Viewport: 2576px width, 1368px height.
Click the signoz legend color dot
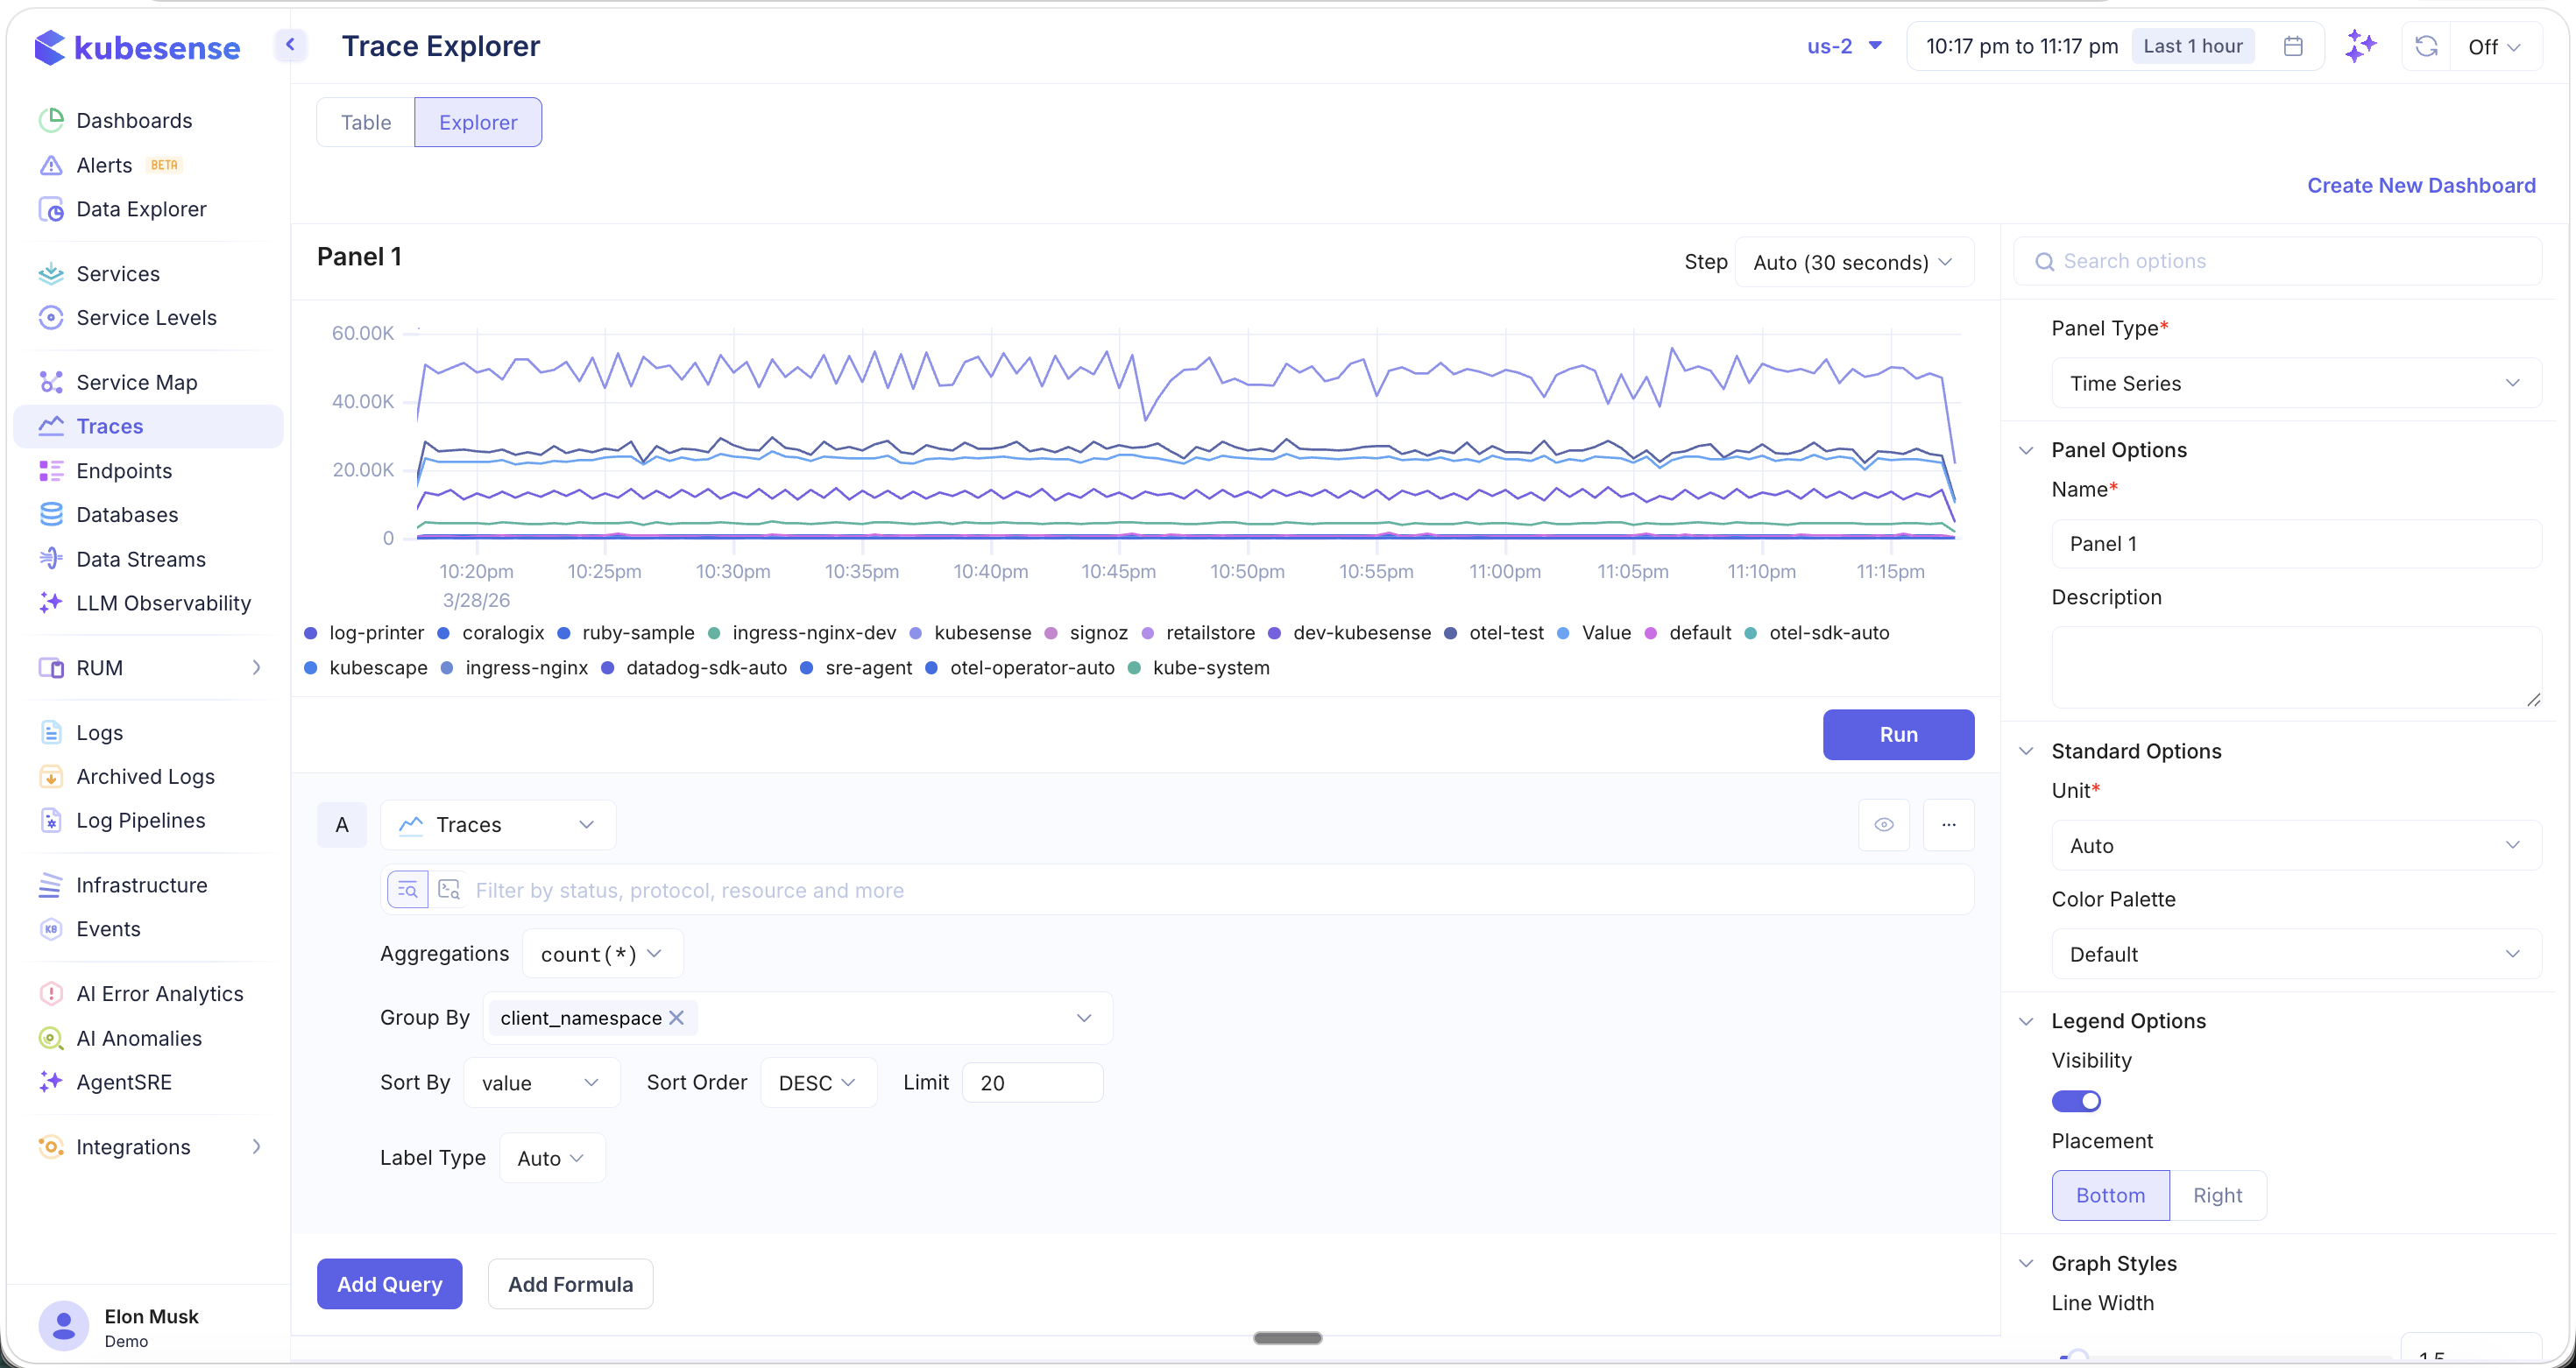pos(1050,632)
